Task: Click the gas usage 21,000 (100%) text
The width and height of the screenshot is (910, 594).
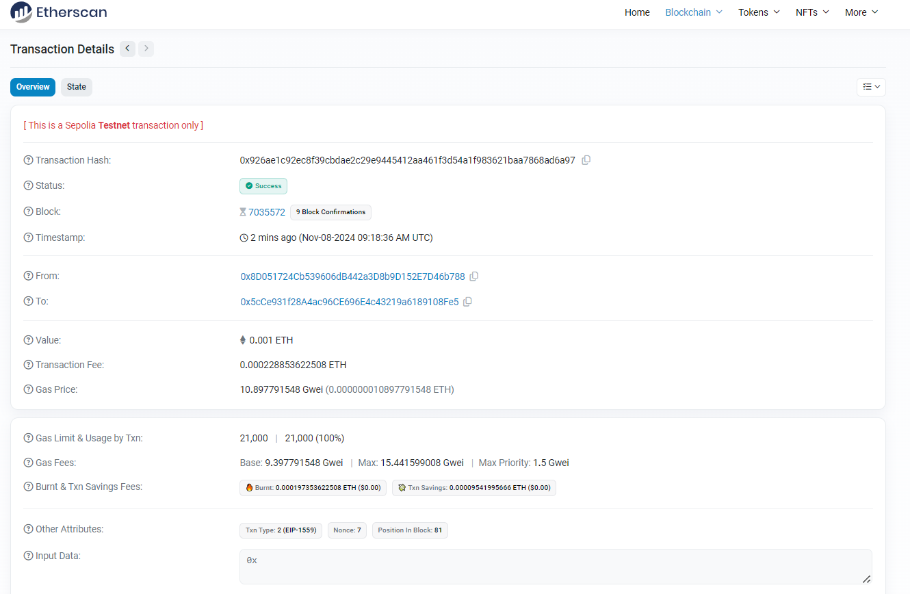Action: [x=315, y=438]
